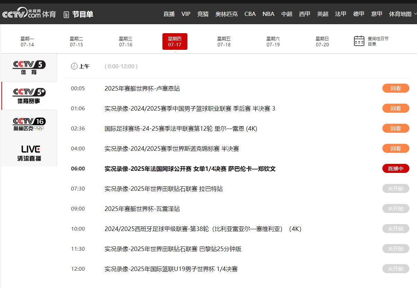This screenshot has height=288, width=417.
Task: Replay the 02:36 法甲联赛 program via 回看
Action: pos(396,128)
